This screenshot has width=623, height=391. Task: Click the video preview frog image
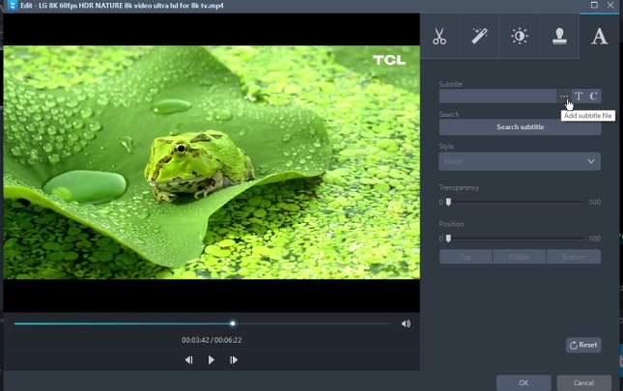212,162
